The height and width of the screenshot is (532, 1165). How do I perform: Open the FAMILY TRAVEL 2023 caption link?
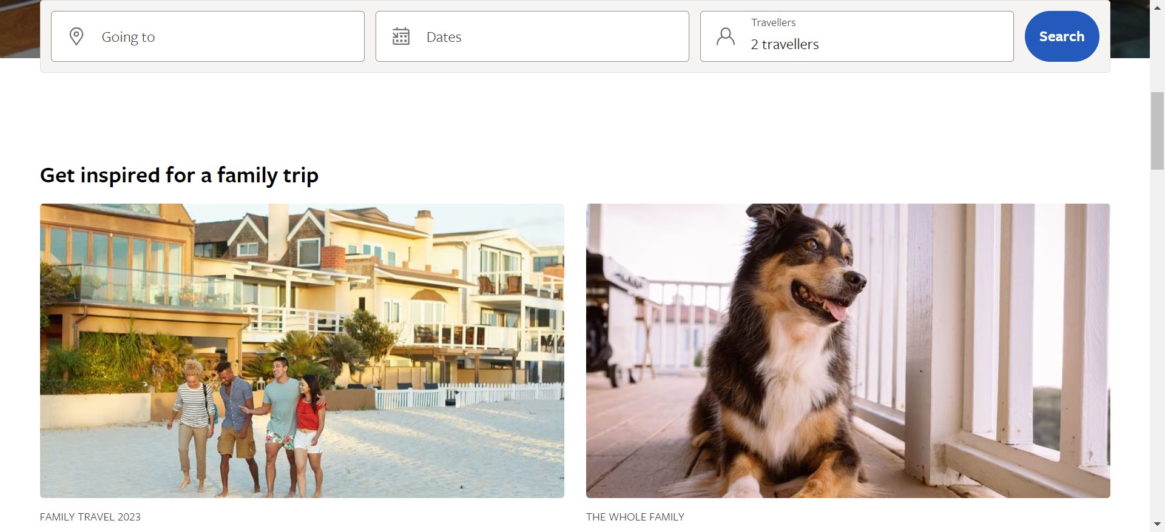click(x=90, y=517)
